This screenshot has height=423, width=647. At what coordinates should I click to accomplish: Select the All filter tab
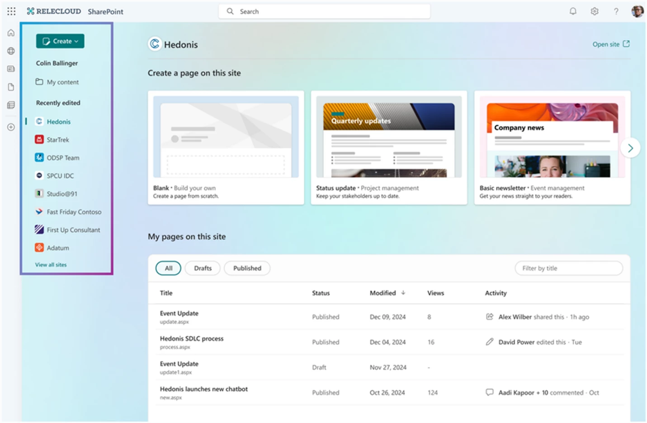[168, 268]
